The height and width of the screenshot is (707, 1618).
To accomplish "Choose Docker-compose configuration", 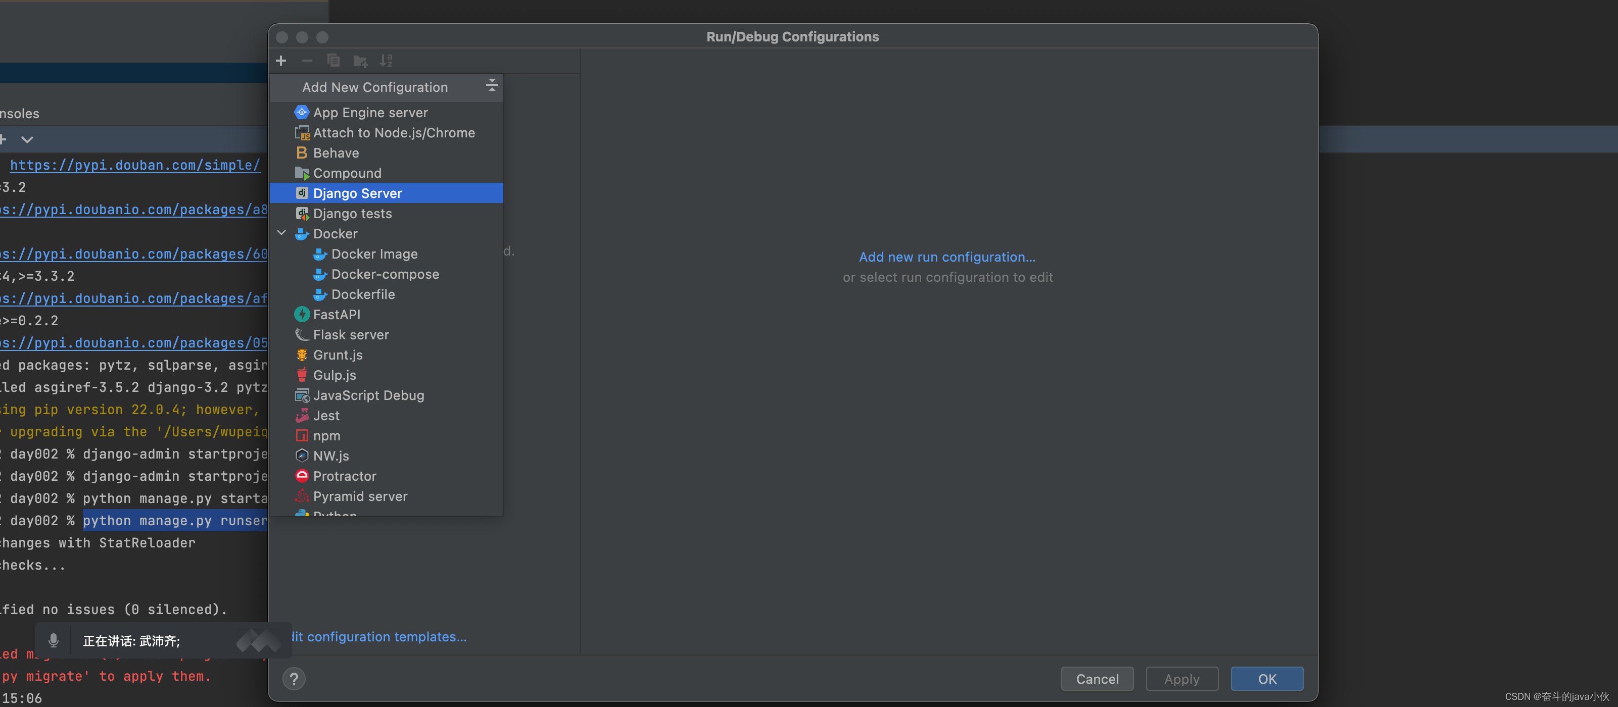I will (386, 274).
